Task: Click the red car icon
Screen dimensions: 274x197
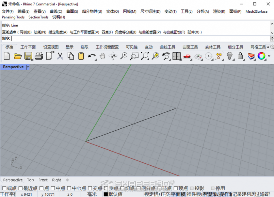Action: click(187, 56)
